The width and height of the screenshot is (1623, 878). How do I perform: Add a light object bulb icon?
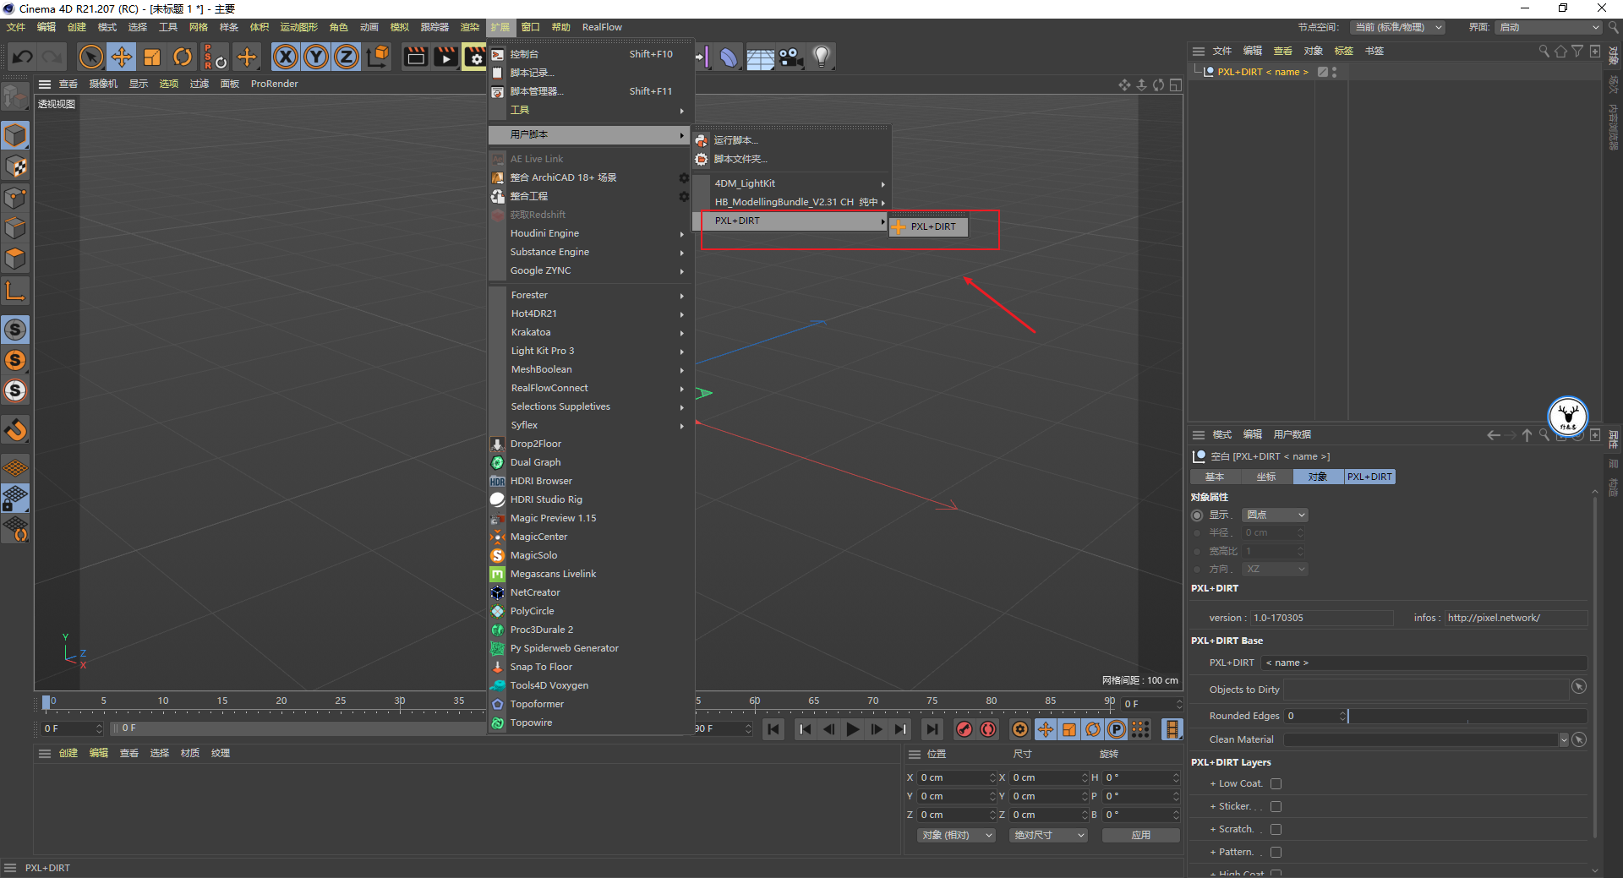tap(821, 57)
